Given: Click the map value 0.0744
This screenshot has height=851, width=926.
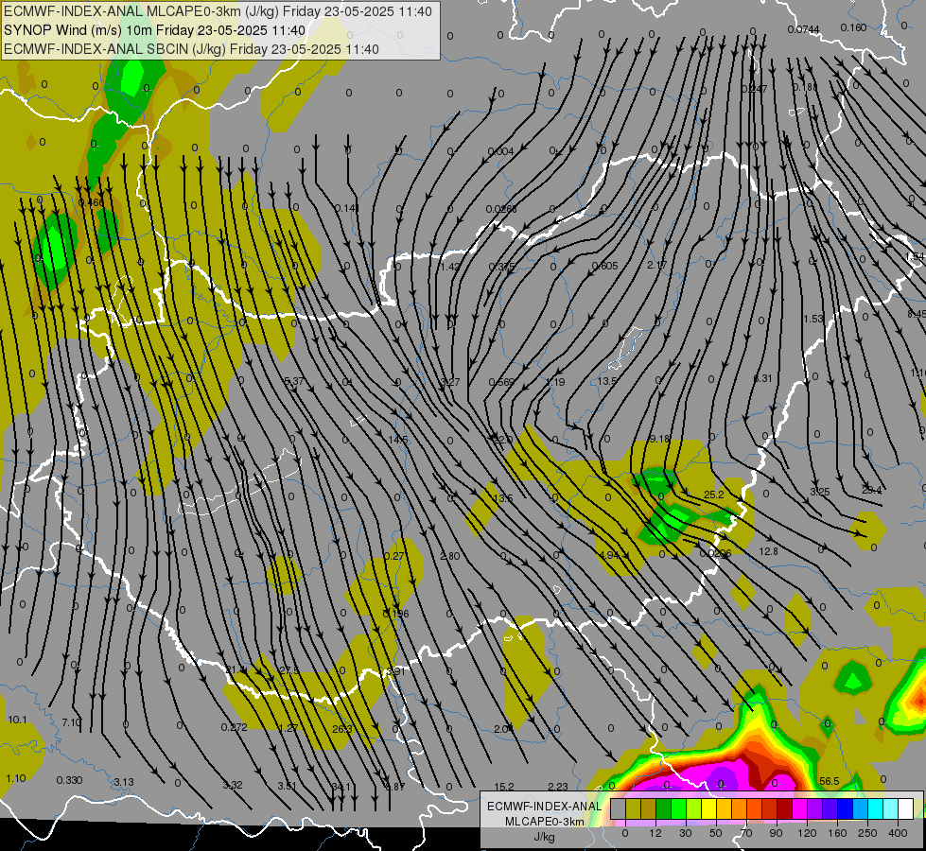Looking at the screenshot, I should point(803,29).
